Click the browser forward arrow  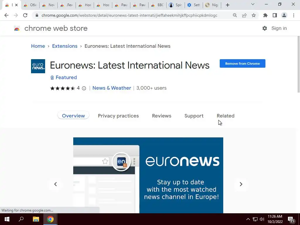(16, 15)
